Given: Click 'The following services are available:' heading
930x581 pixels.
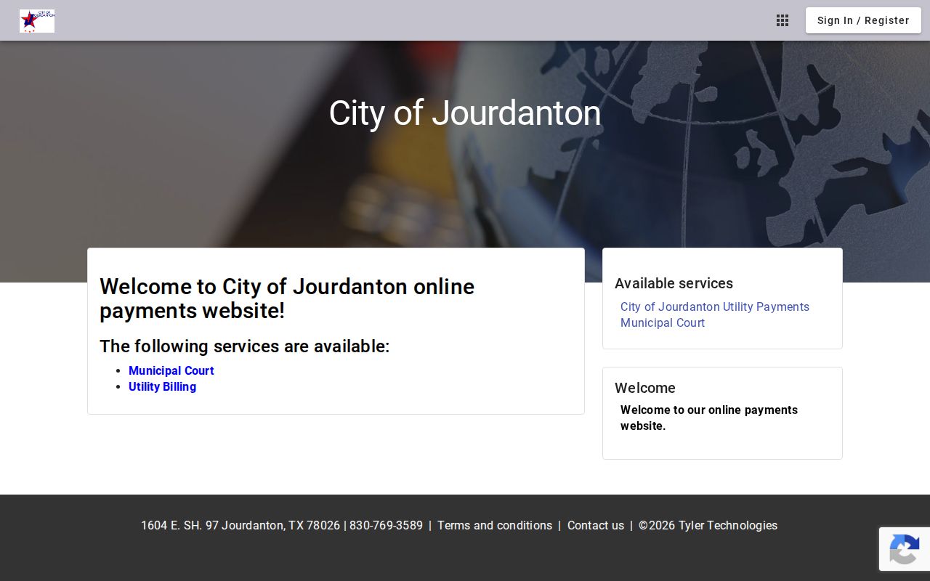Looking at the screenshot, I should coord(245,346).
